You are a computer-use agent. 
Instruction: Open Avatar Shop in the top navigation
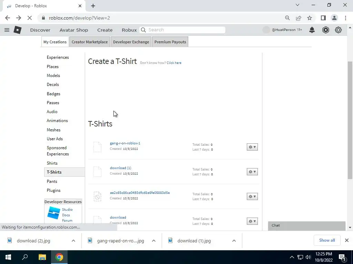[x=74, y=30]
